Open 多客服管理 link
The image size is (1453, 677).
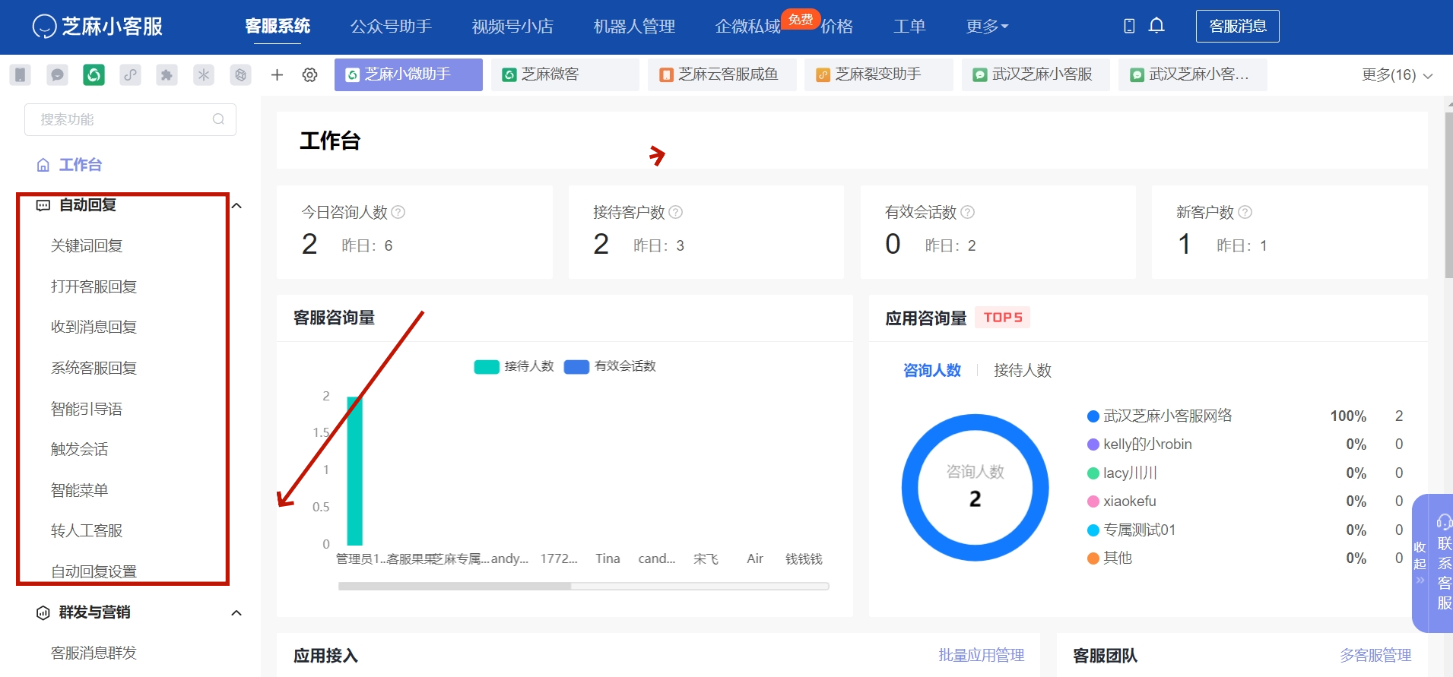[x=1375, y=655]
